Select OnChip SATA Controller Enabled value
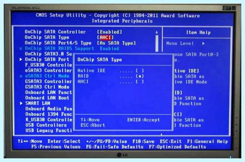245x162 pixels. click(x=109, y=32)
